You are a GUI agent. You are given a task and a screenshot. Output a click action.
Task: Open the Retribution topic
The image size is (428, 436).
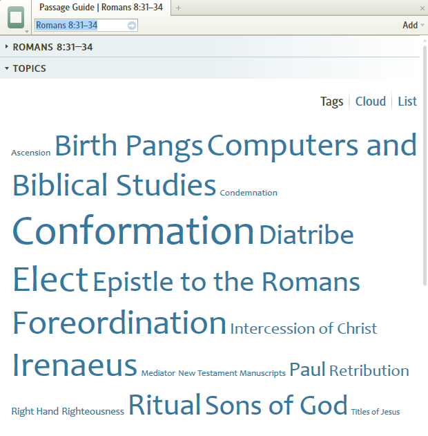pyautogui.click(x=369, y=370)
